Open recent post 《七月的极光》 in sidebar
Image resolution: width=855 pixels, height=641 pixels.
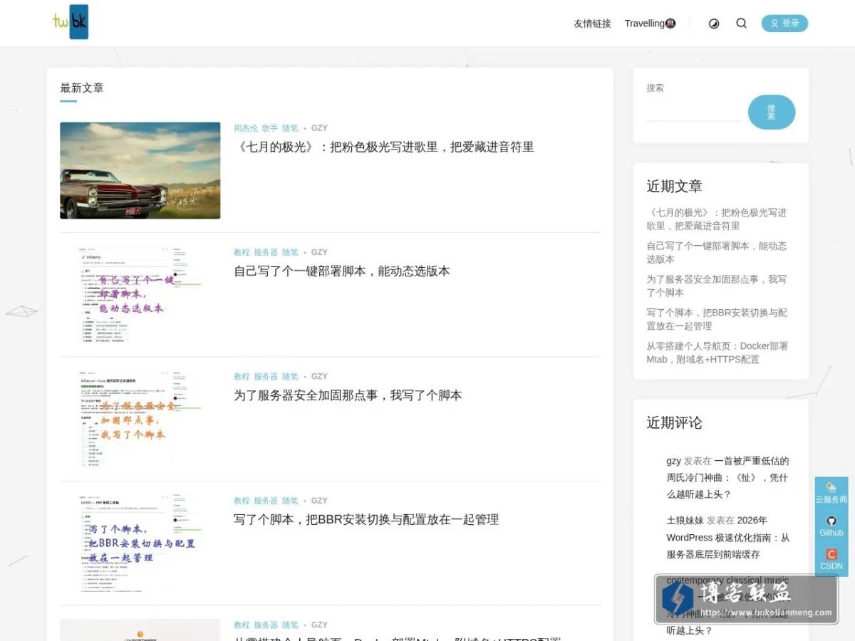(x=717, y=219)
